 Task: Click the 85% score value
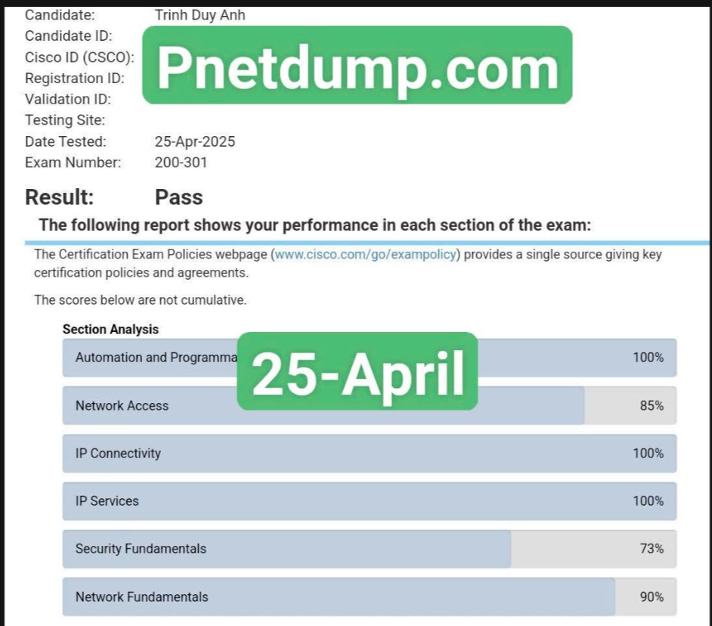tap(652, 406)
